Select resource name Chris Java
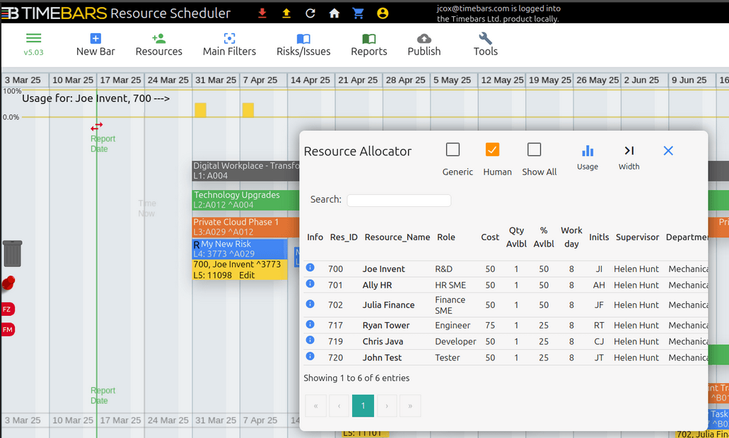This screenshot has width=729, height=438. click(x=383, y=341)
